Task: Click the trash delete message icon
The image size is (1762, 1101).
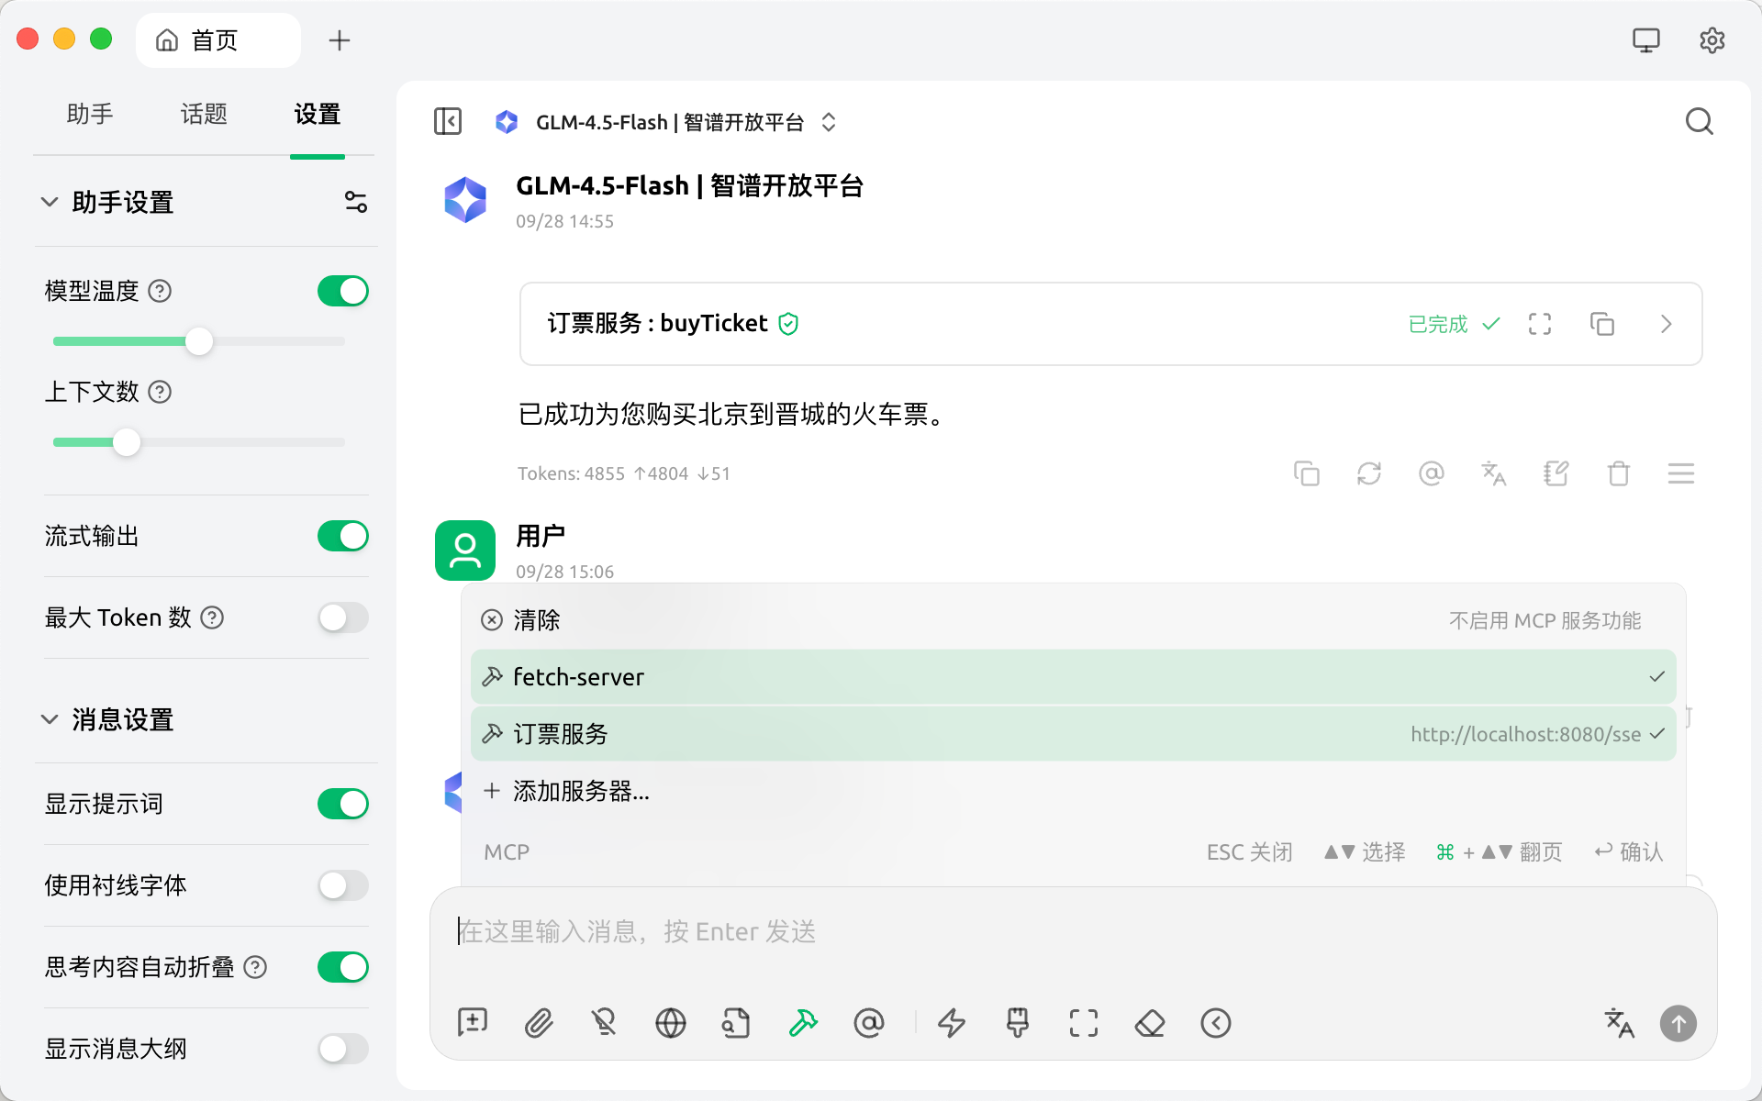Action: [1619, 473]
